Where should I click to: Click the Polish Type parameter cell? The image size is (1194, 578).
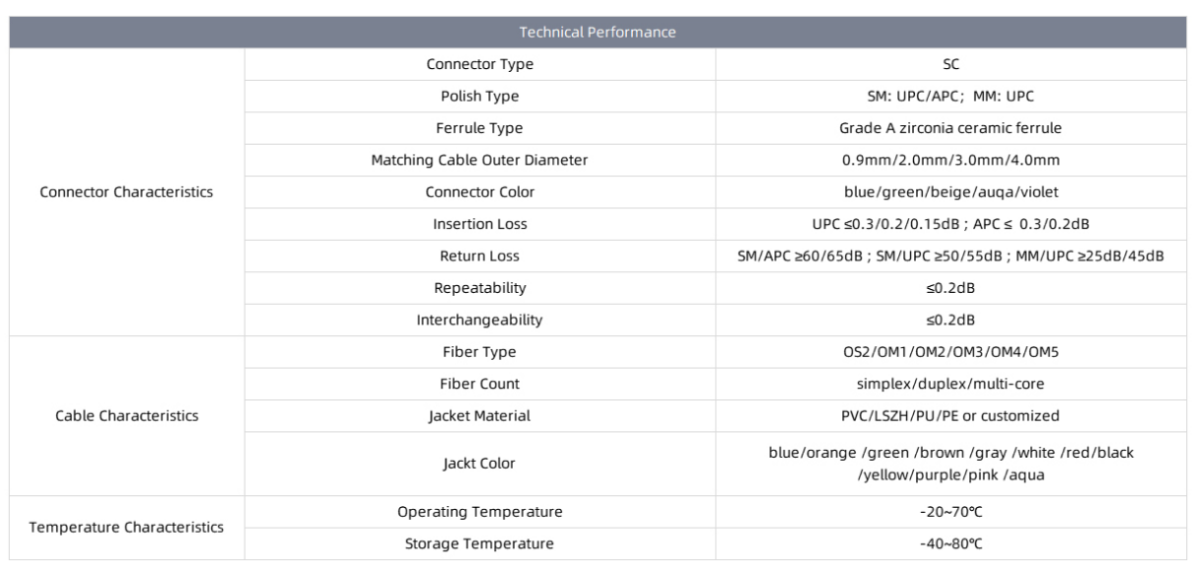coord(480,96)
